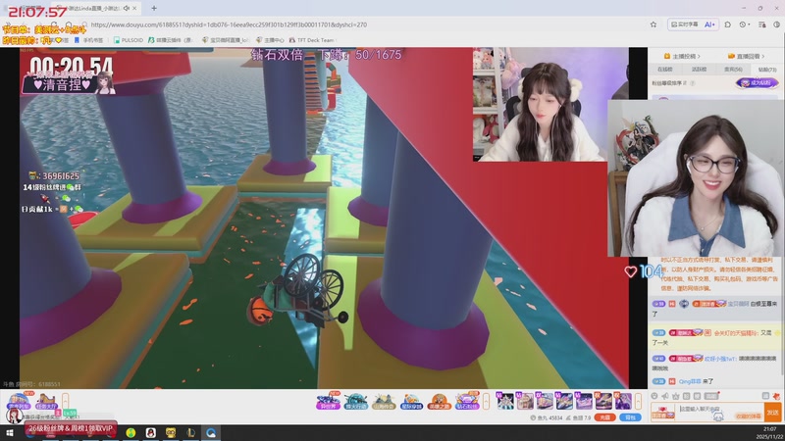Image resolution: width=785 pixels, height=441 pixels.
Task: Open the green round app in taskbar
Action: 131,433
